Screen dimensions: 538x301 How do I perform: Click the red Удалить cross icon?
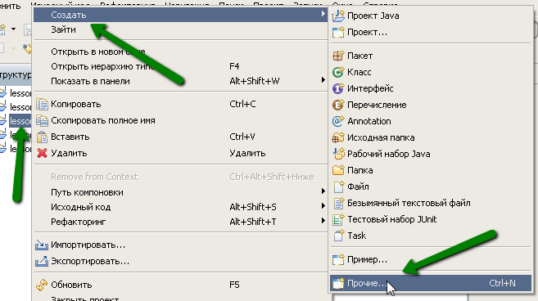42,153
